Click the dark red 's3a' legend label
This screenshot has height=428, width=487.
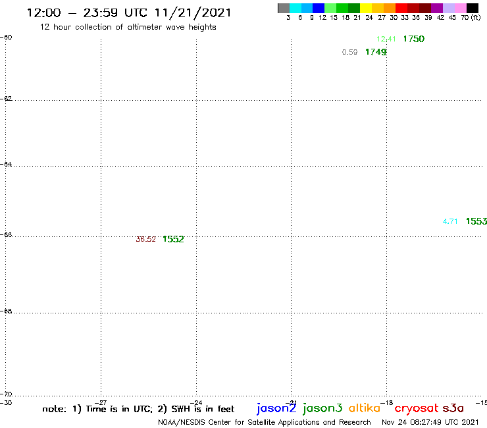[453, 408]
